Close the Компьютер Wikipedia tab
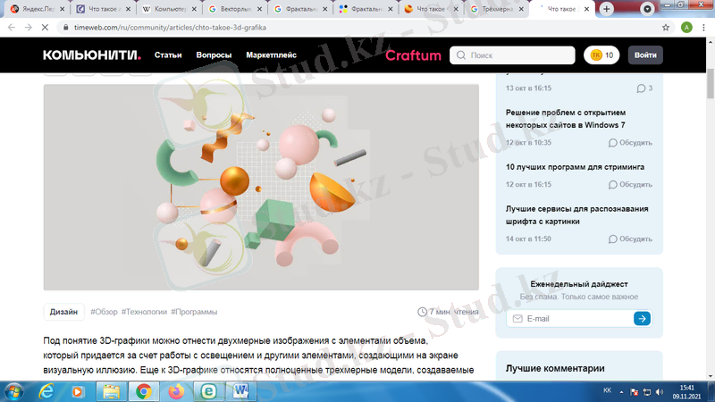Image resolution: width=715 pixels, height=402 pixels. click(194, 9)
